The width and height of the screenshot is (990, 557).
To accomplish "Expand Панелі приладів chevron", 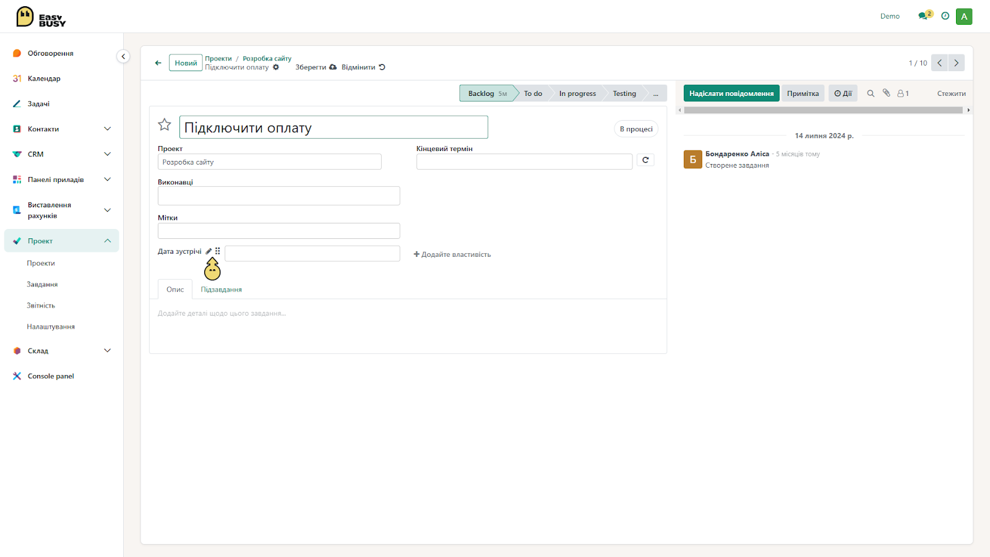I will [x=108, y=179].
